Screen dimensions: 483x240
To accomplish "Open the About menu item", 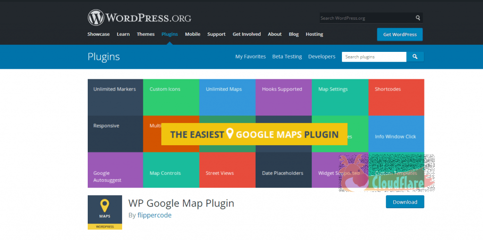I will pyautogui.click(x=275, y=34).
